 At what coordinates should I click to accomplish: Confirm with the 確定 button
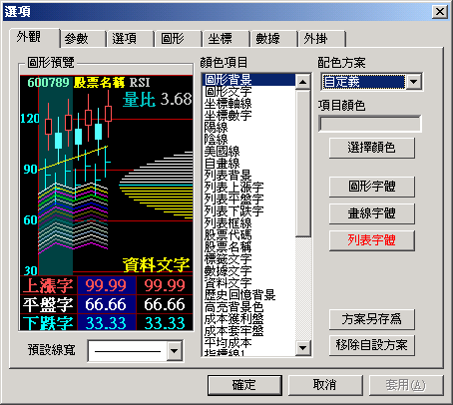coord(244,385)
